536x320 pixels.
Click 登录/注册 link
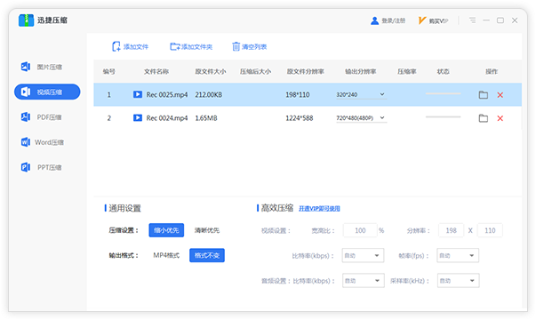[x=394, y=20]
